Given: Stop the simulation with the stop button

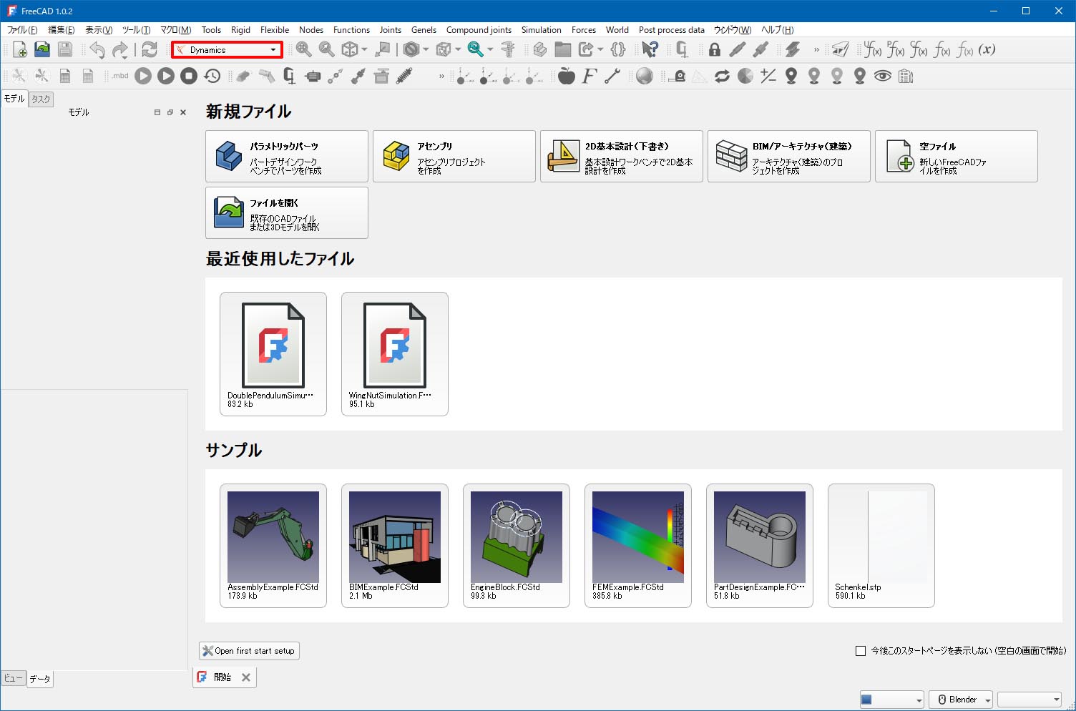Looking at the screenshot, I should pyautogui.click(x=189, y=76).
